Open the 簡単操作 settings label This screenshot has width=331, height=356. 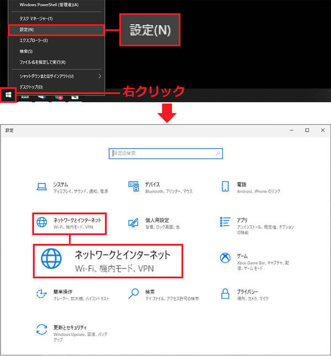(x=63, y=292)
